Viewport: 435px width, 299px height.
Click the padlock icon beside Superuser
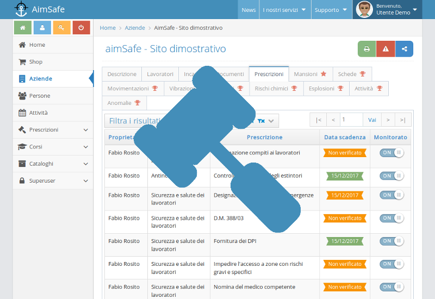(x=22, y=180)
